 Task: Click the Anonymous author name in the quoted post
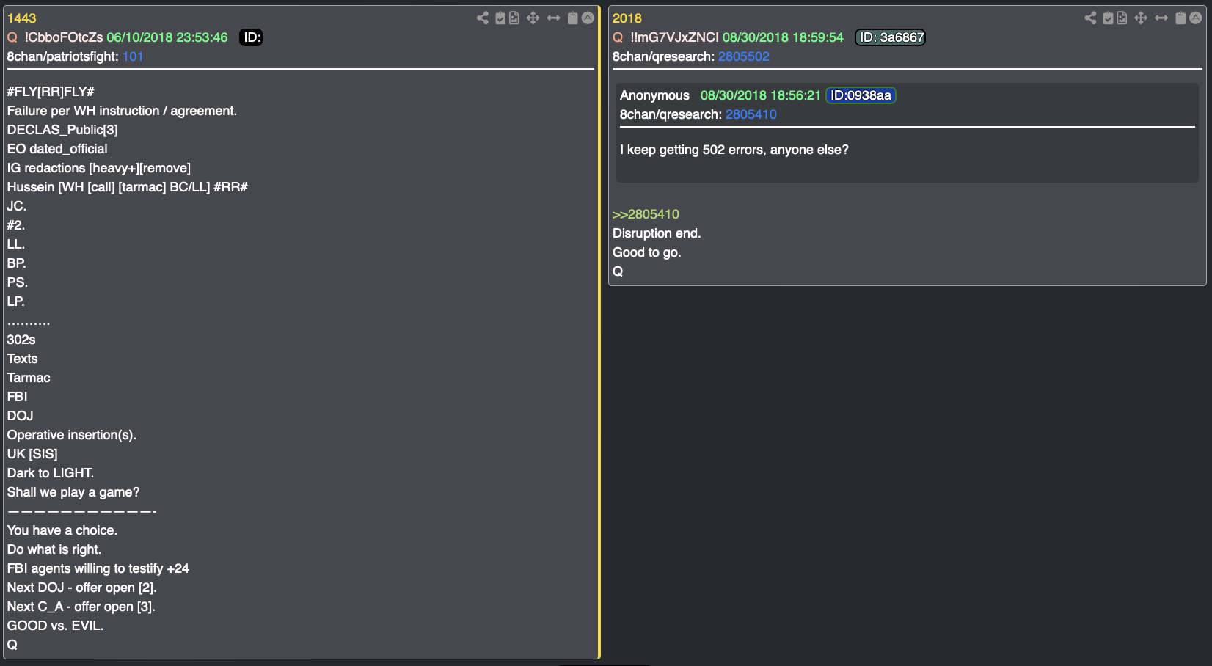pos(654,95)
